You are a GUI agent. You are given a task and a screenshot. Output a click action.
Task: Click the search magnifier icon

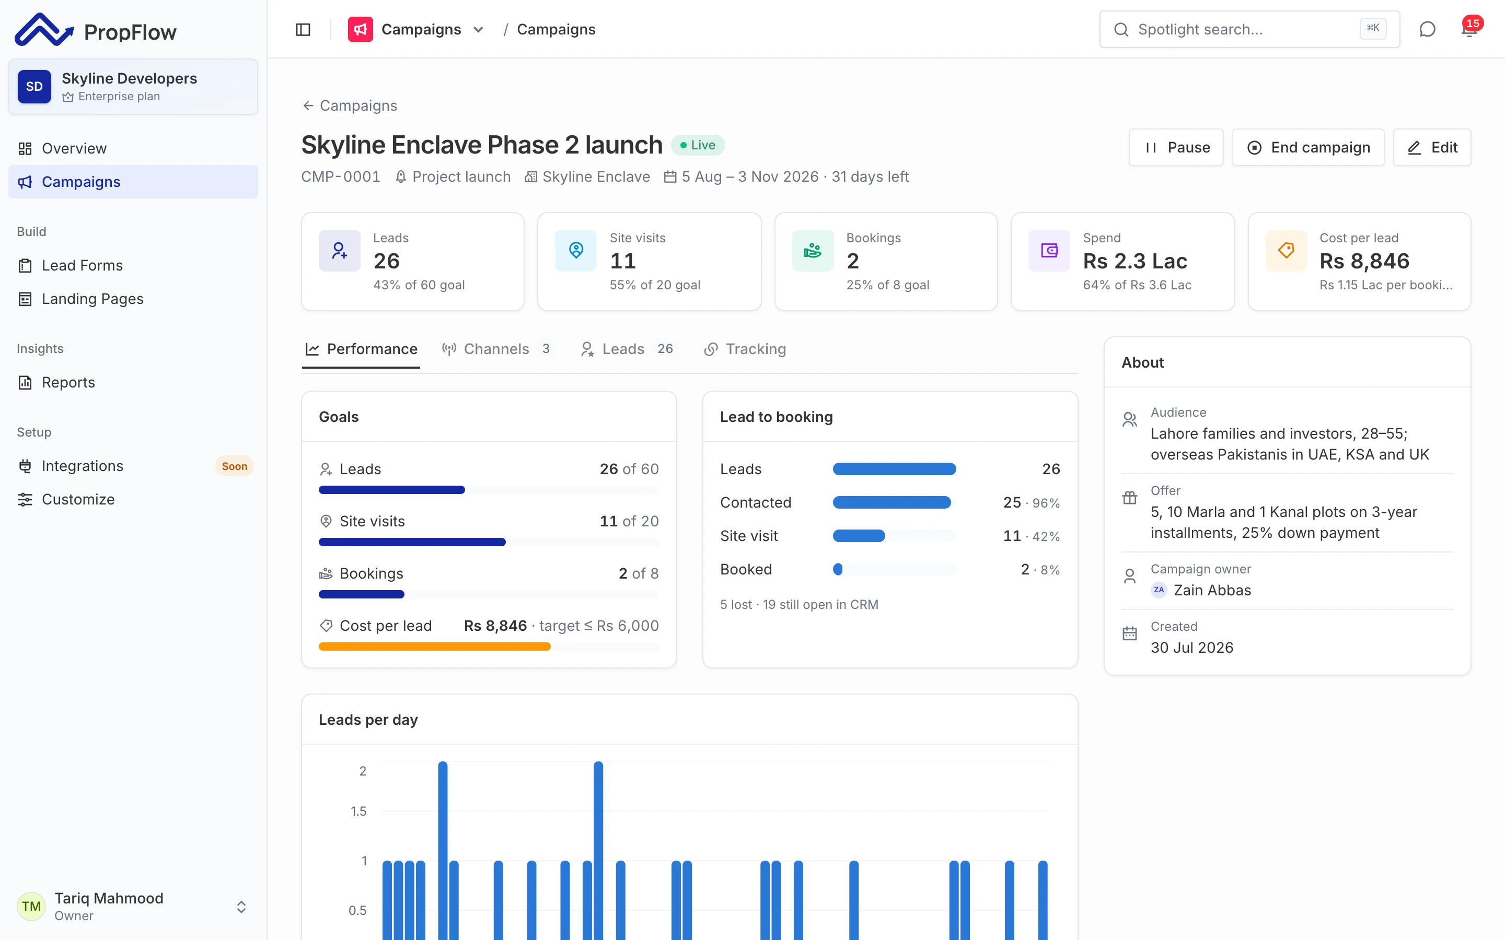tap(1121, 29)
